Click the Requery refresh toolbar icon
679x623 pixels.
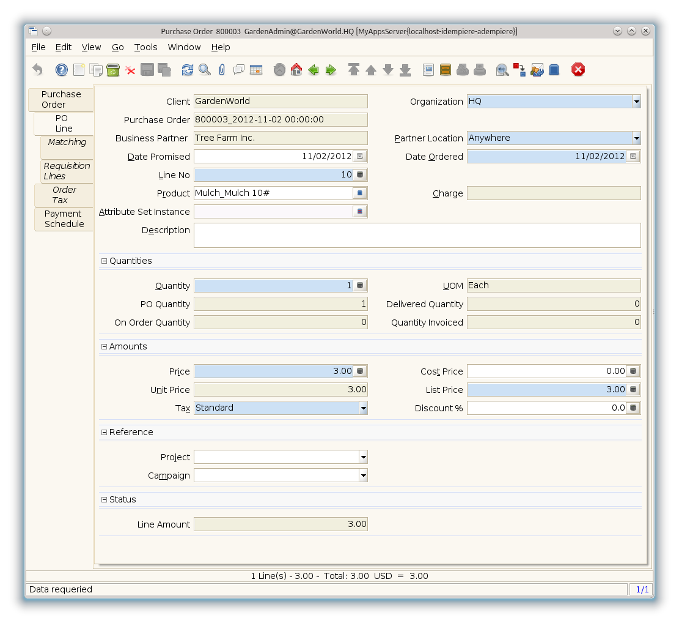coord(188,70)
